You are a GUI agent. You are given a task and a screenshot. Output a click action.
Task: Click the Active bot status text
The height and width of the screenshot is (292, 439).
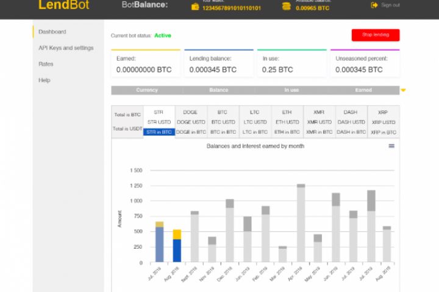[163, 35]
